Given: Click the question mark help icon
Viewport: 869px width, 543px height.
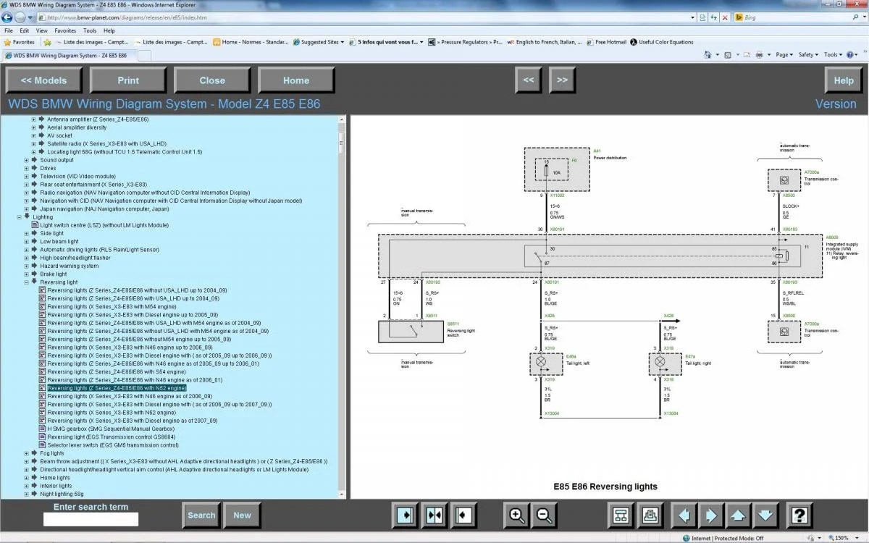Looking at the screenshot, I should tap(799, 515).
